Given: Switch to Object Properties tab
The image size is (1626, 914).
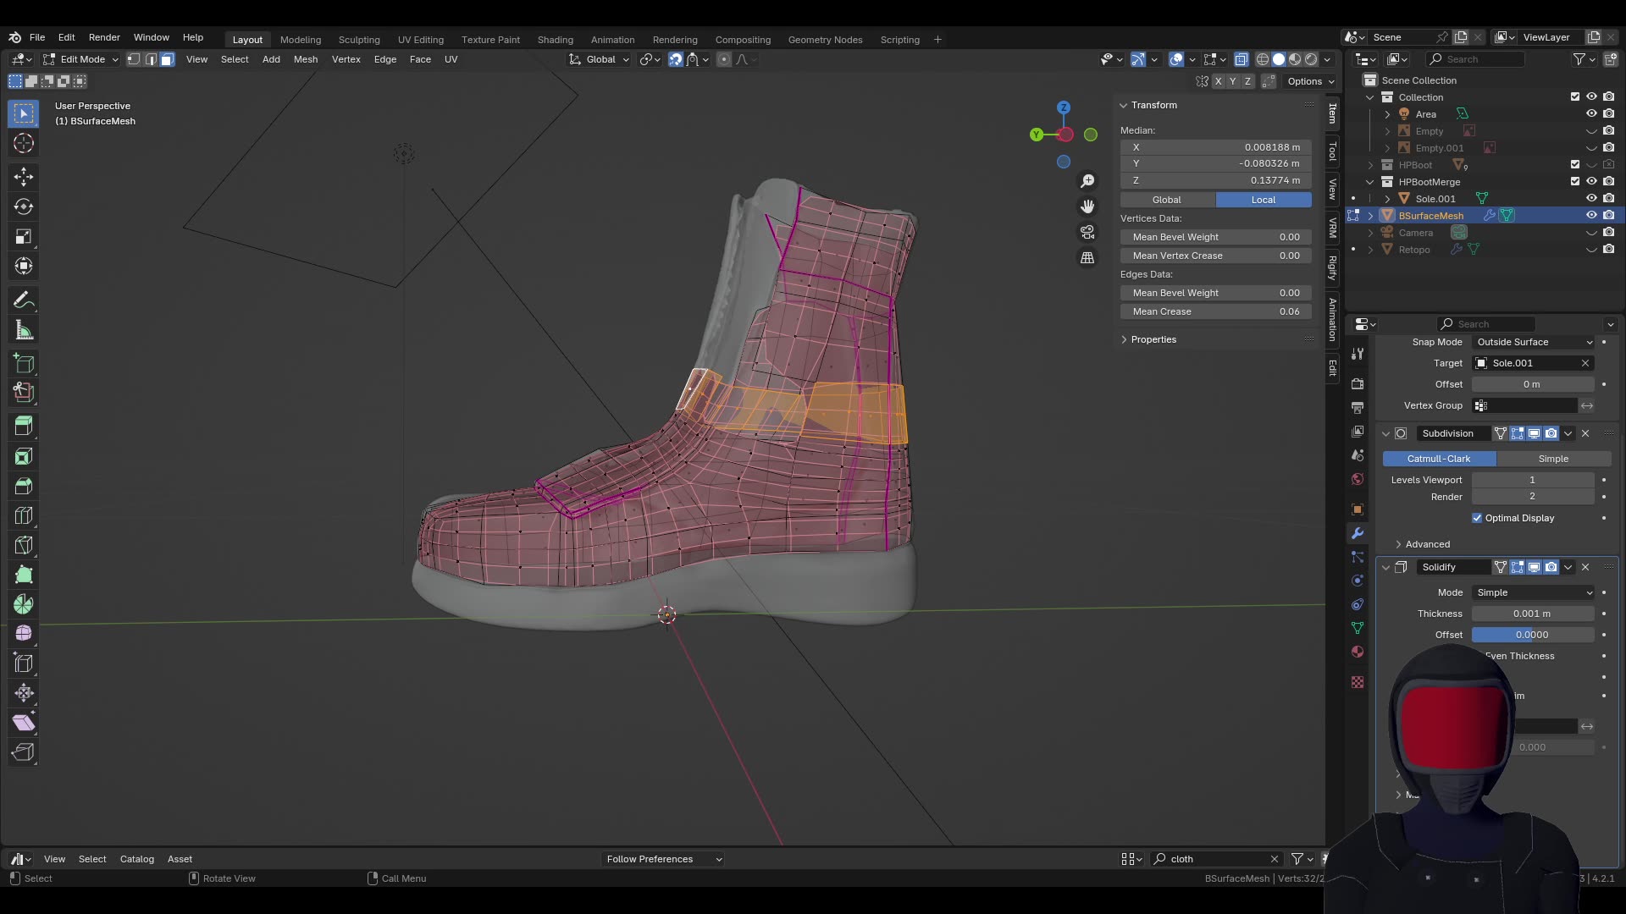Looking at the screenshot, I should (1358, 509).
